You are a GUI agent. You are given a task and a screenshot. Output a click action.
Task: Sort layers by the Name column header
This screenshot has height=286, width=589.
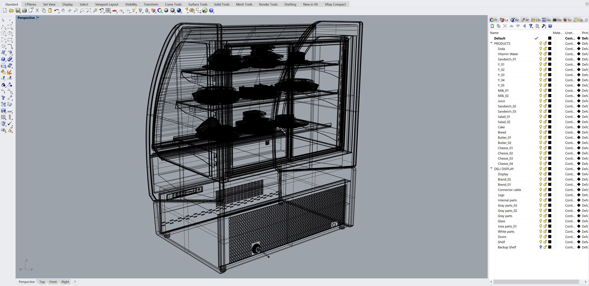click(x=494, y=33)
